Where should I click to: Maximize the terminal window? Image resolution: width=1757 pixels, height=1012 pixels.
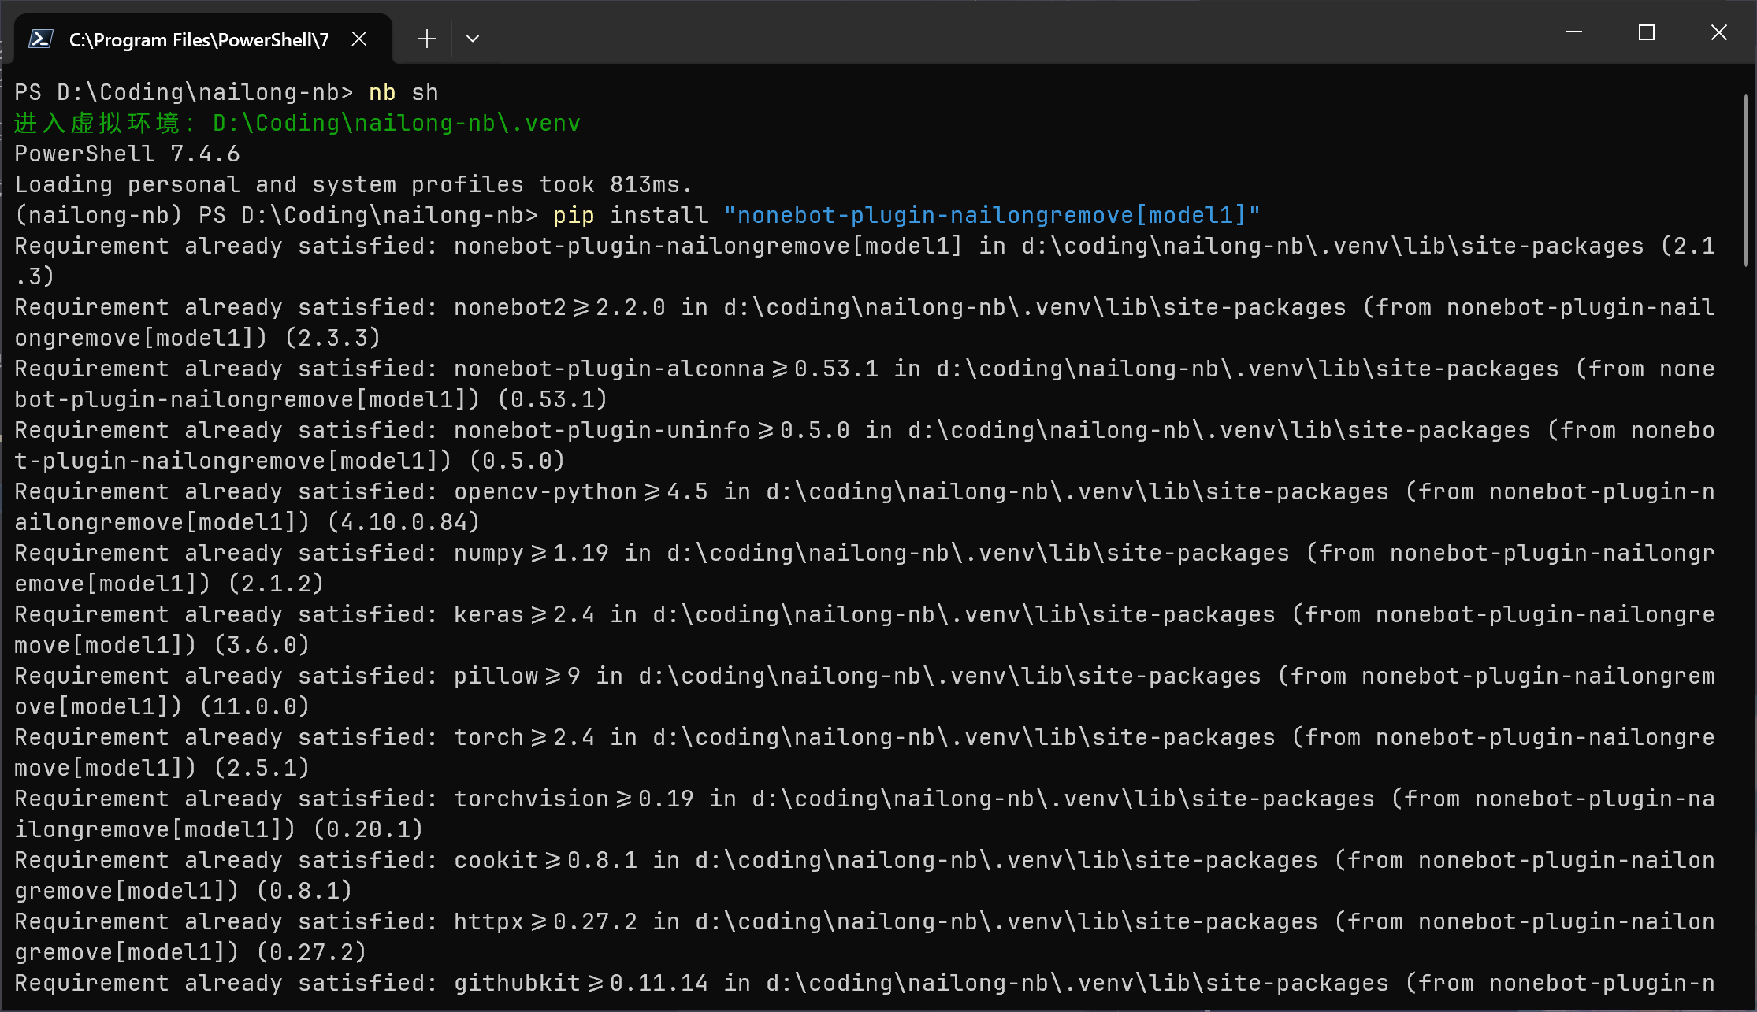pos(1647,32)
